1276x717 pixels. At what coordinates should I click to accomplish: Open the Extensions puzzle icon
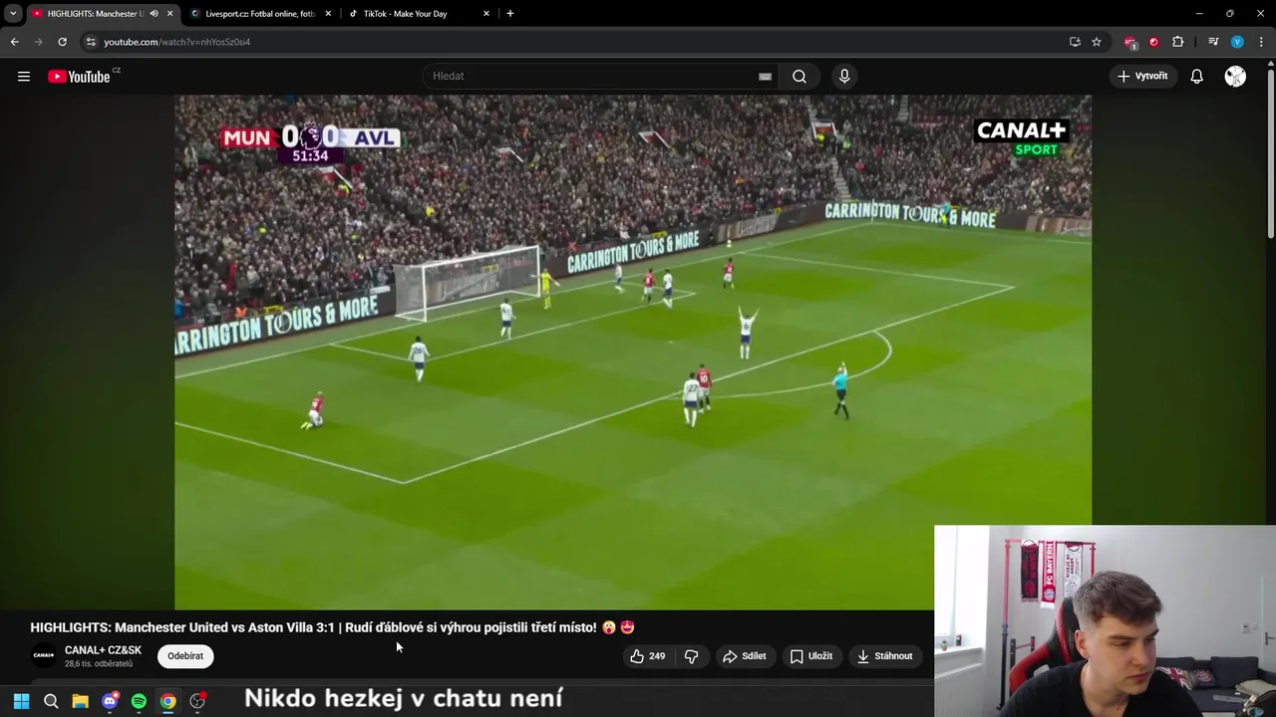click(1178, 42)
